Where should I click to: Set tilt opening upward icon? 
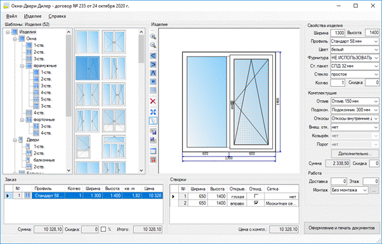pos(153,73)
